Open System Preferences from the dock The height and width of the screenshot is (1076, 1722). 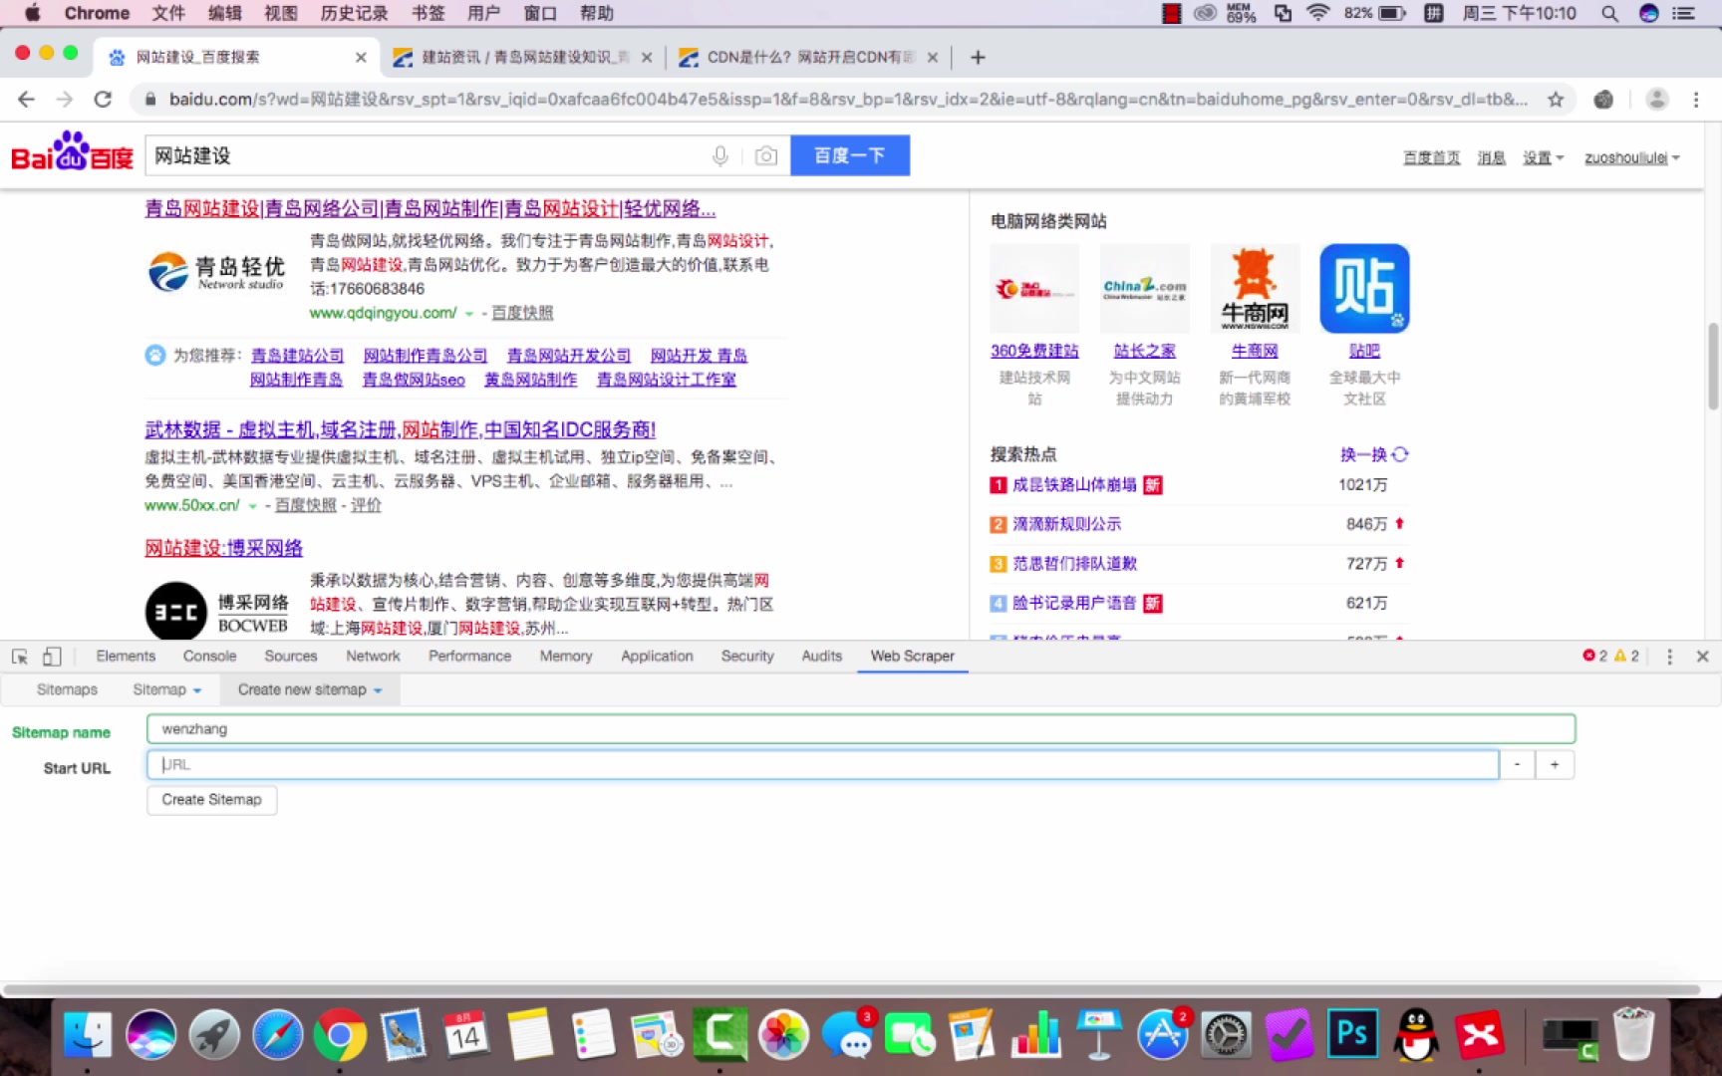1226,1036
